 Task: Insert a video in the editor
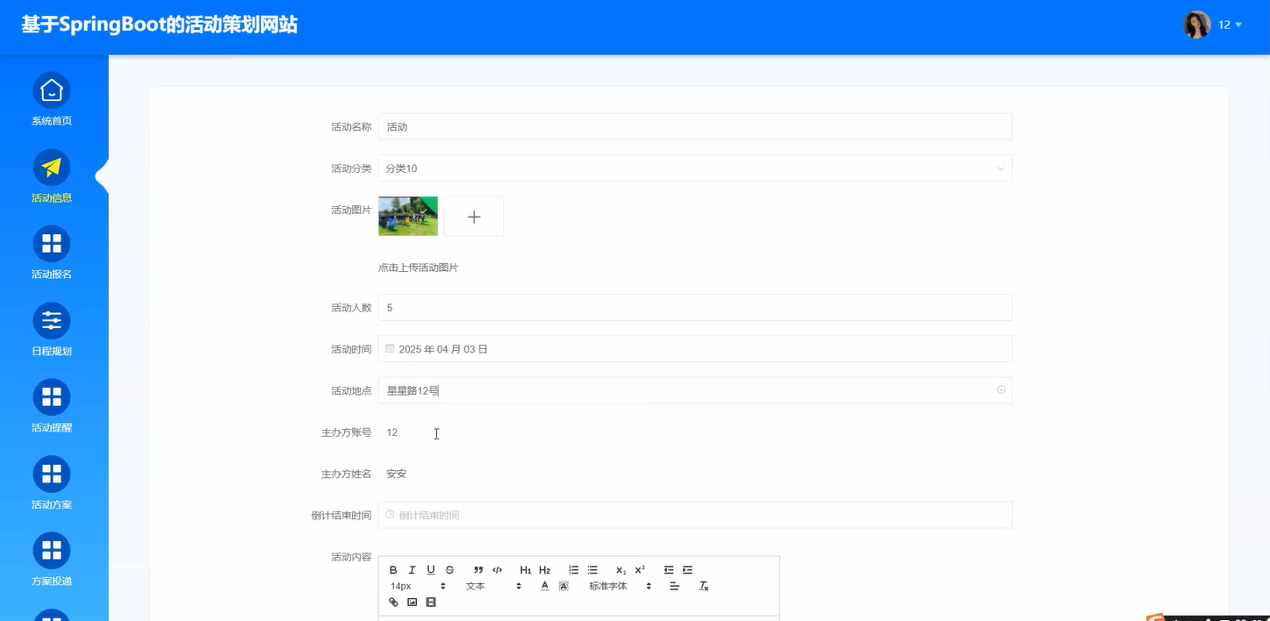coord(430,602)
